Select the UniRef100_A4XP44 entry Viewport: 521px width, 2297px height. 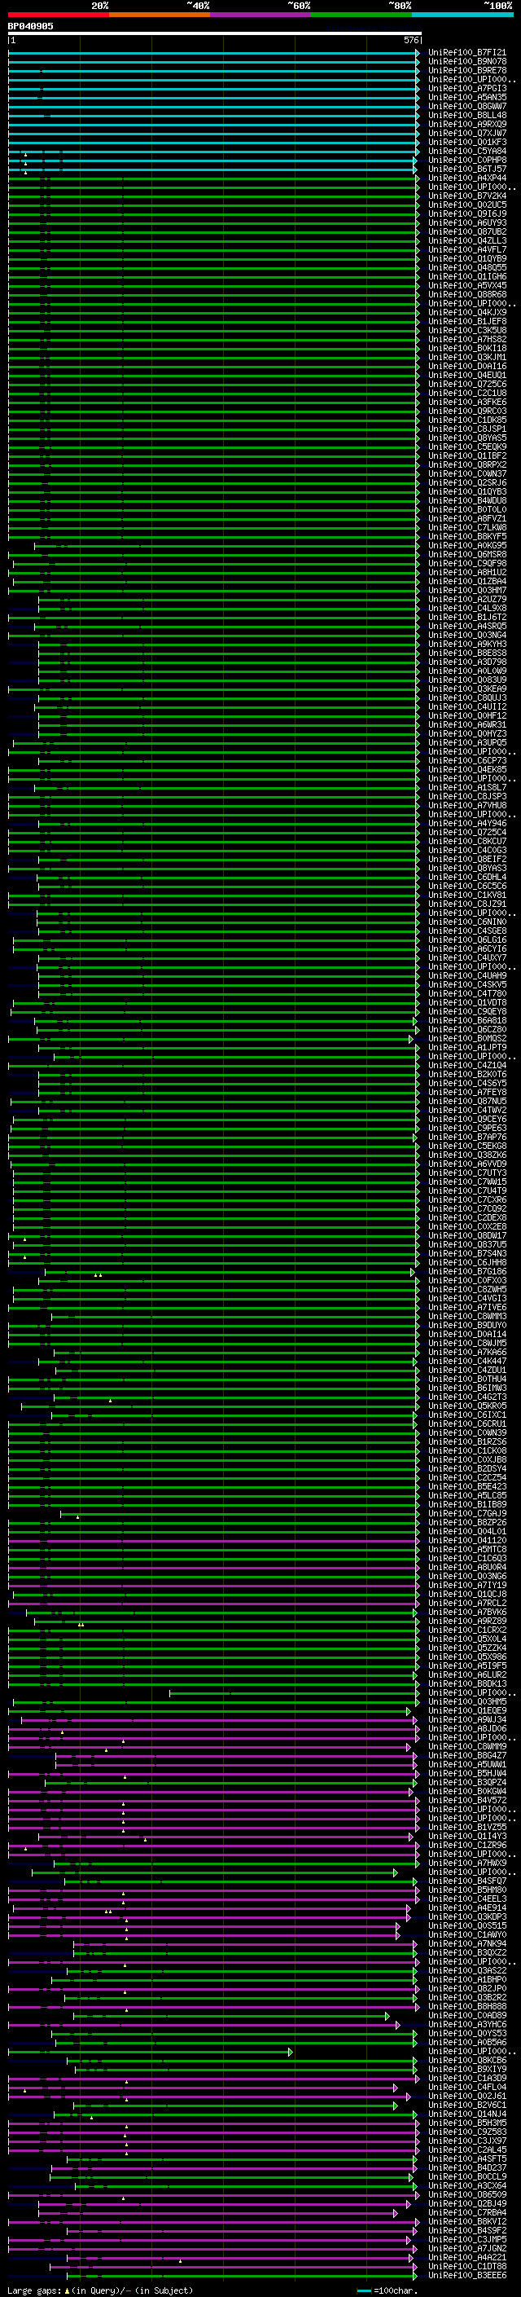[x=467, y=178]
